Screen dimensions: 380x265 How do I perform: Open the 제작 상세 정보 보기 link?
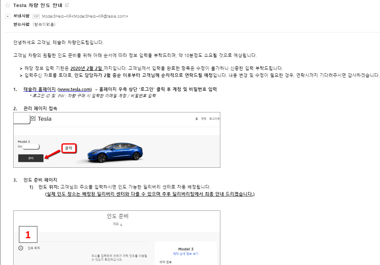click(x=186, y=254)
